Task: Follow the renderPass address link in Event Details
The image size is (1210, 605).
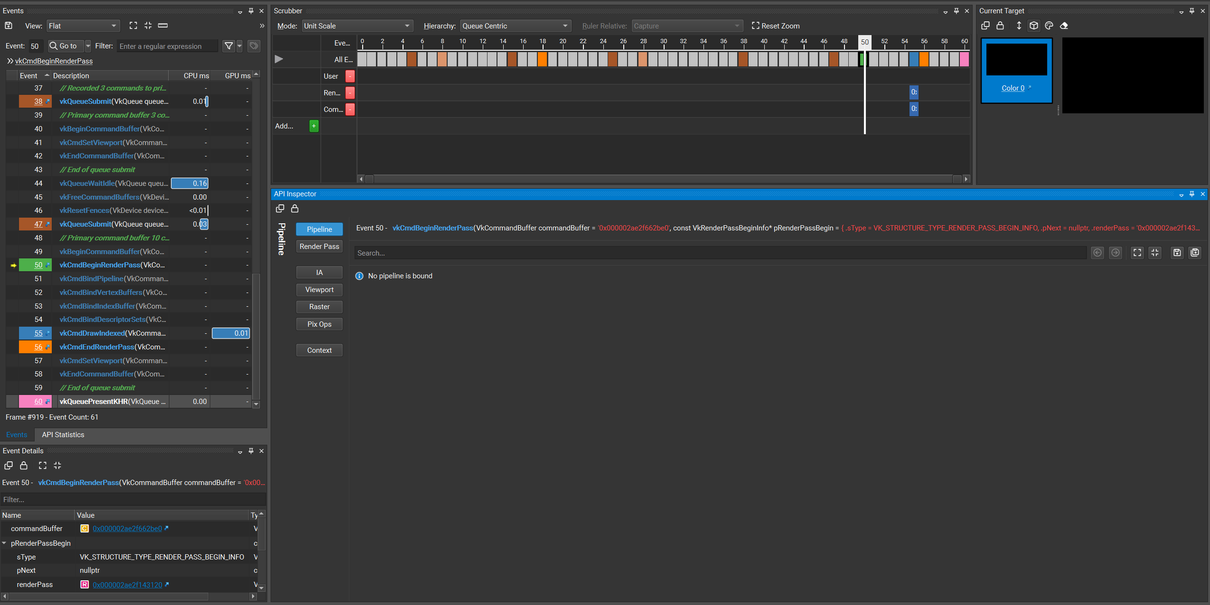Action: [x=127, y=585]
